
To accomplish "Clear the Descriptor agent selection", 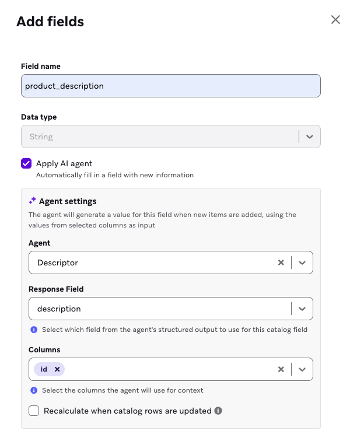I will click(x=281, y=262).
